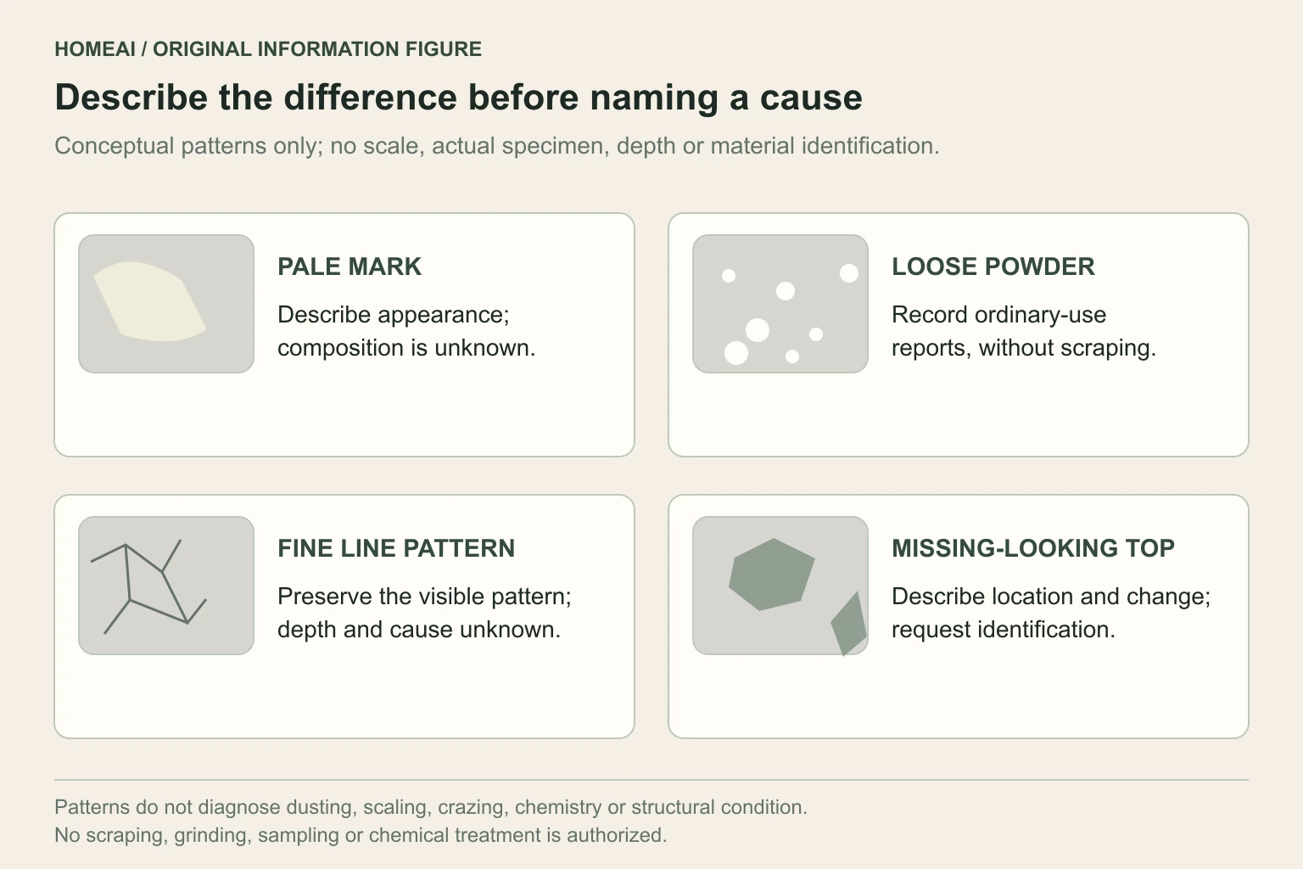Select the PALE MARK heading

350,266
